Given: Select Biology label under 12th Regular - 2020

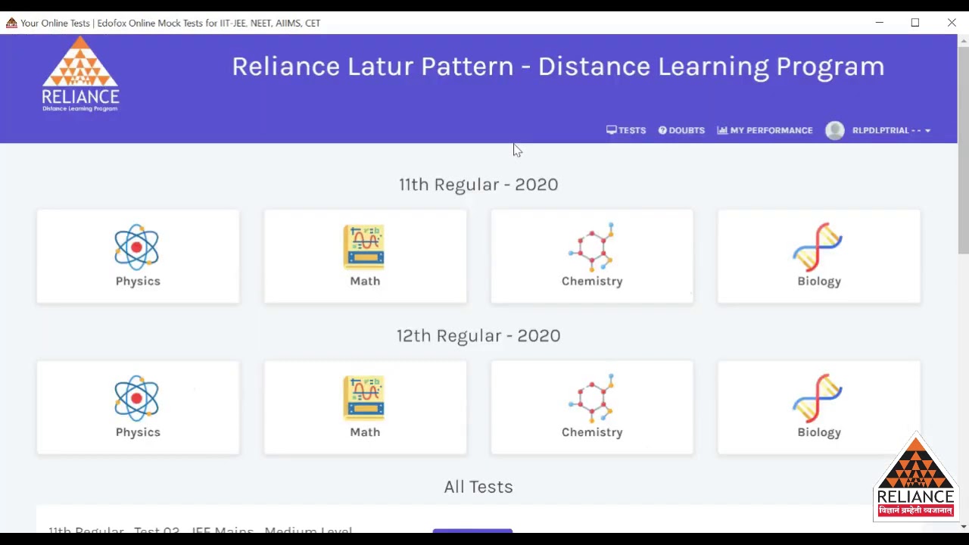Looking at the screenshot, I should pos(819,432).
